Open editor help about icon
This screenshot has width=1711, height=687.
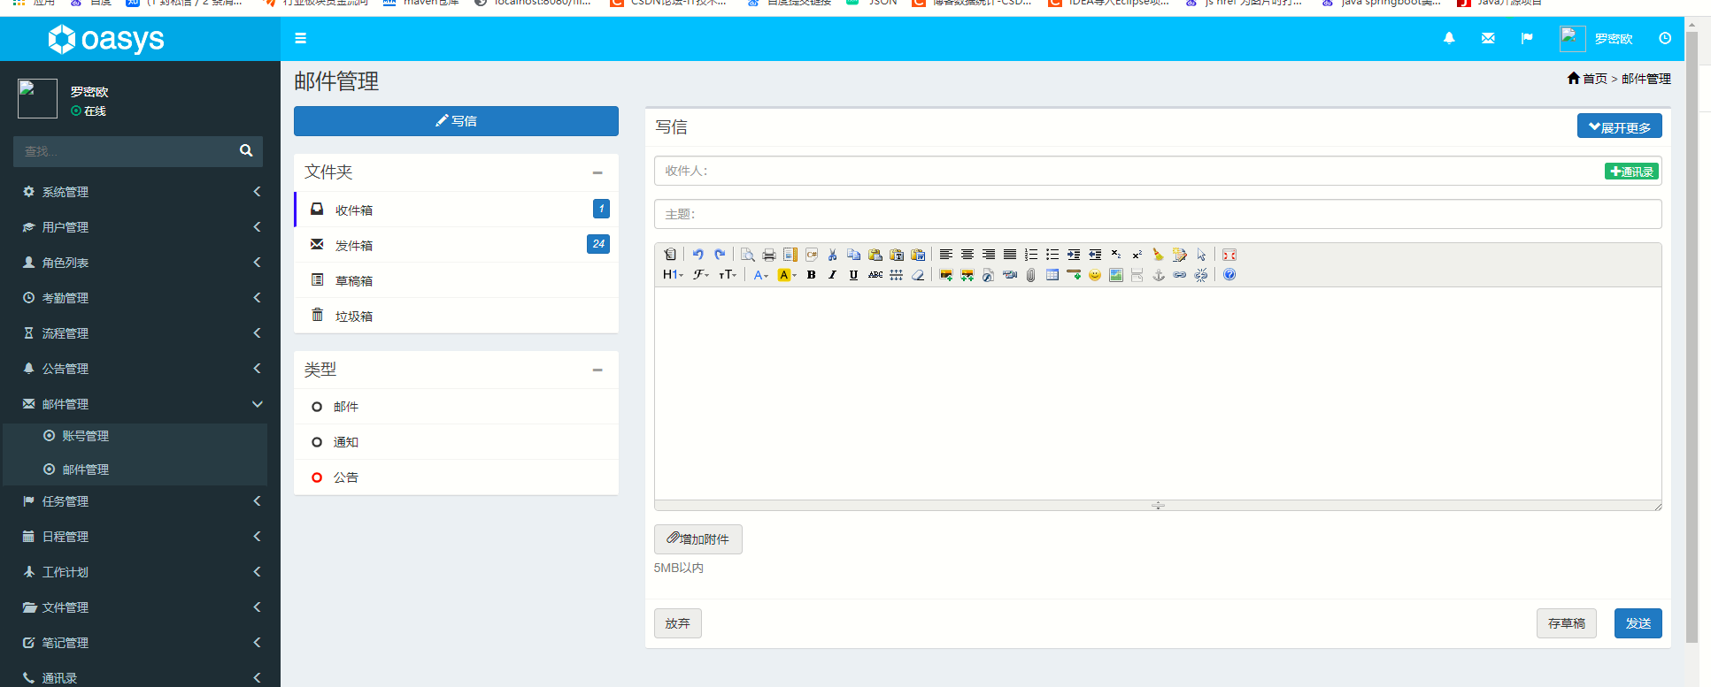[1229, 275]
